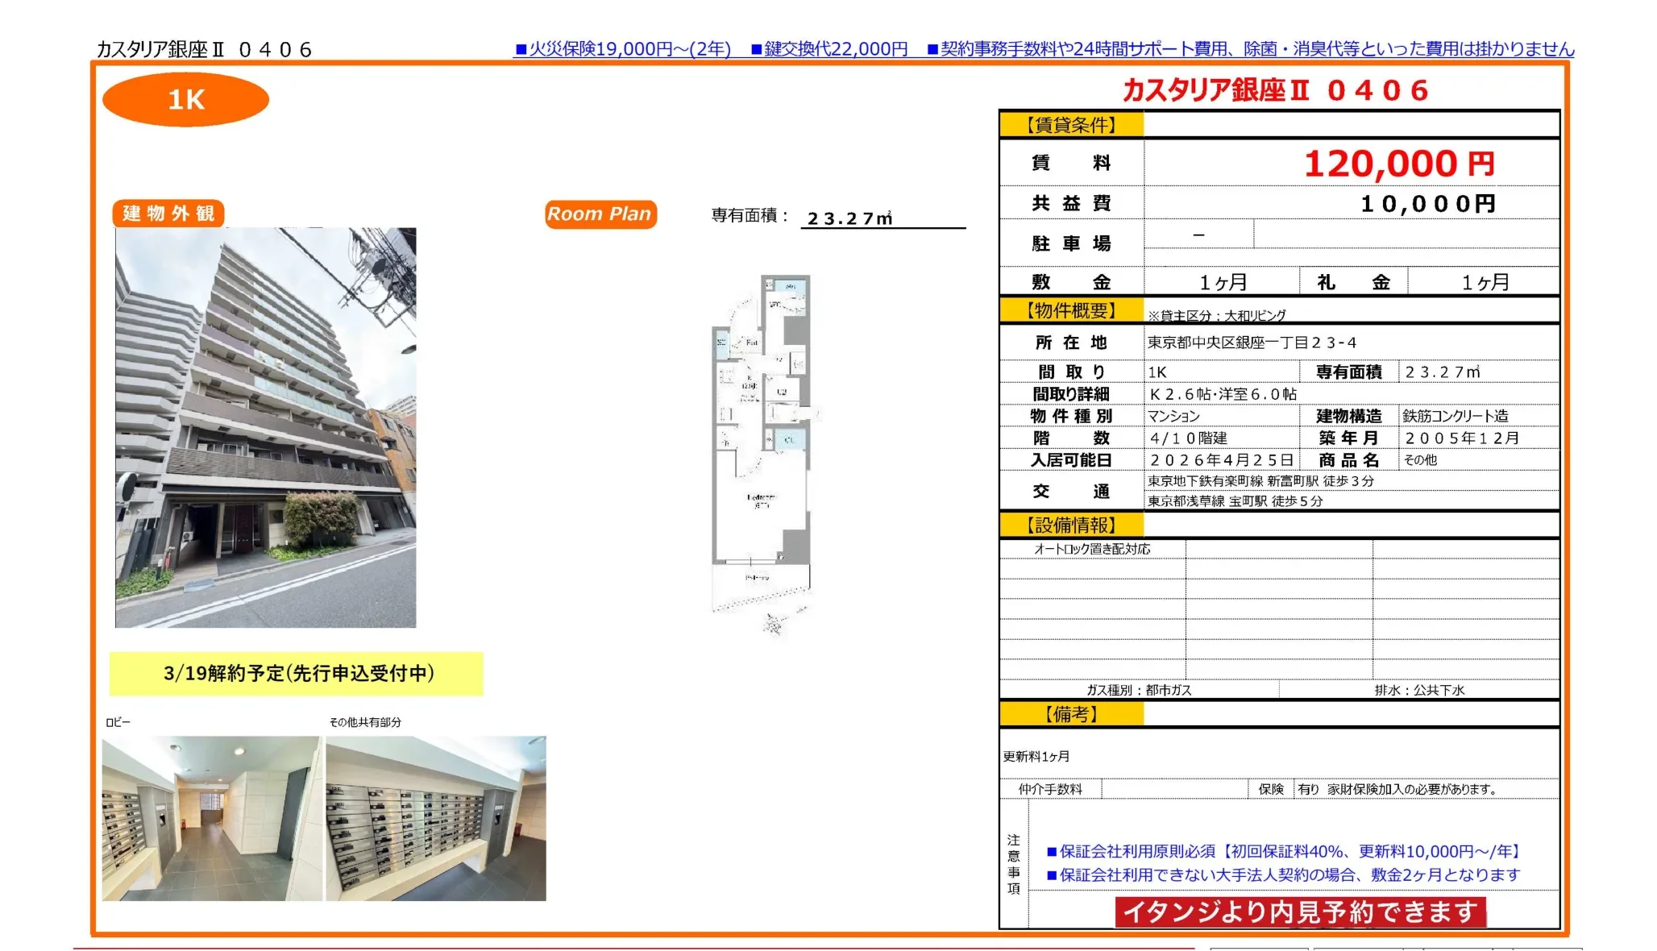Click the compass mark below the floor plan

coord(775,623)
